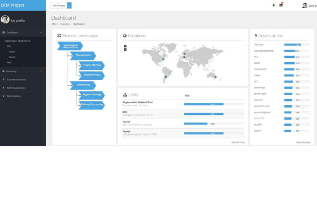The image size is (317, 201).
Task: Select Team1 in the sidebar tree
Action: (12, 52)
